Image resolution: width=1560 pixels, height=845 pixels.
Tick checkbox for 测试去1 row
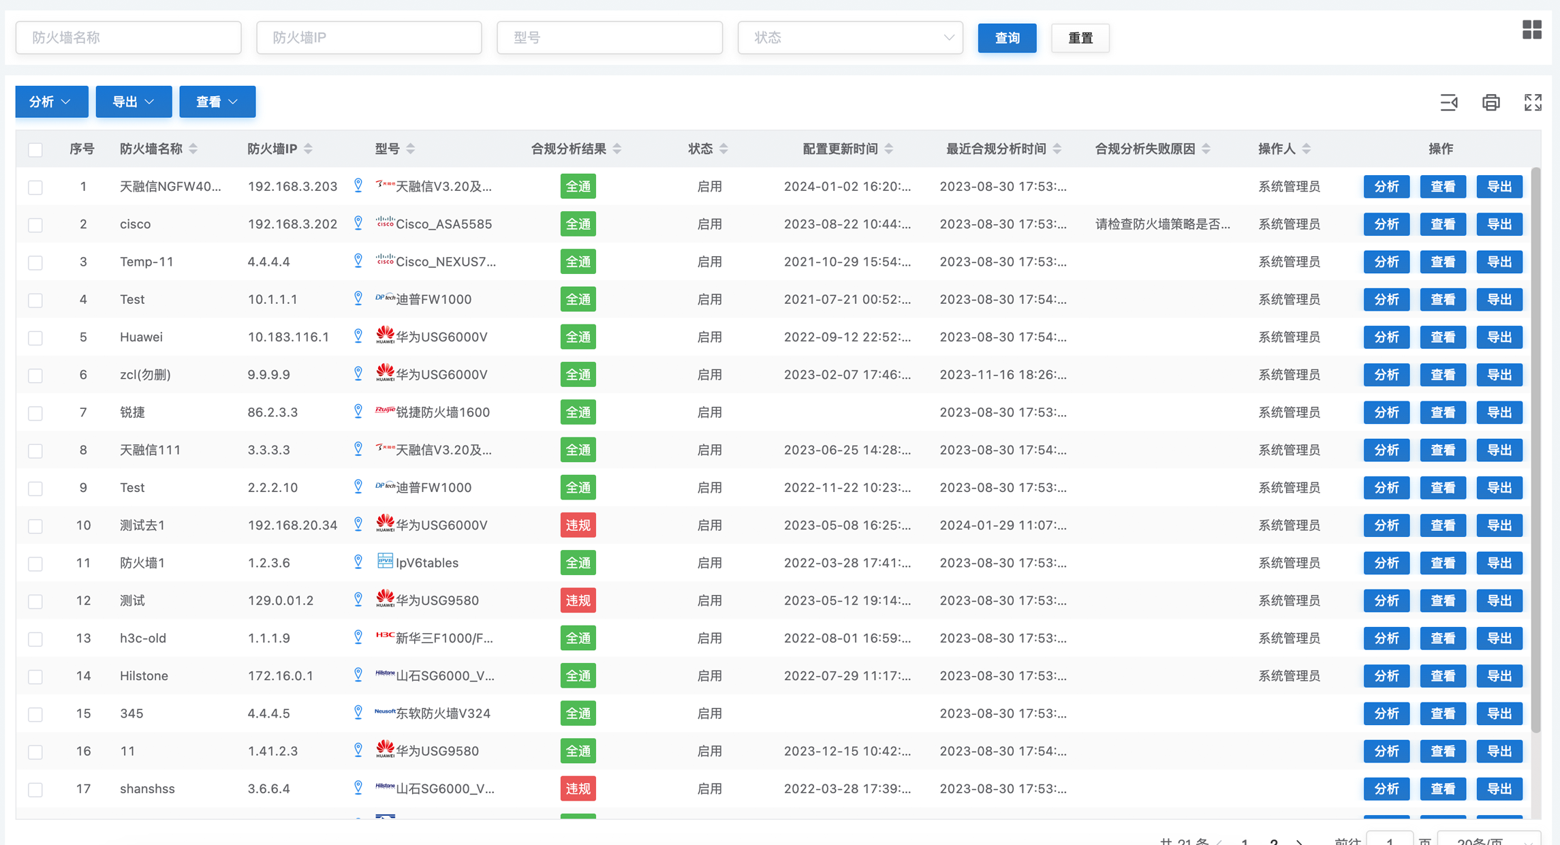pyautogui.click(x=35, y=526)
